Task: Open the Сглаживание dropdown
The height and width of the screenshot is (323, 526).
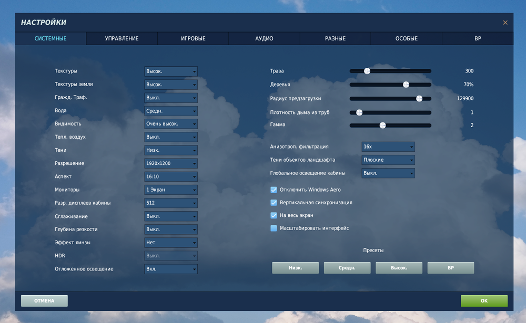Action: (x=171, y=216)
